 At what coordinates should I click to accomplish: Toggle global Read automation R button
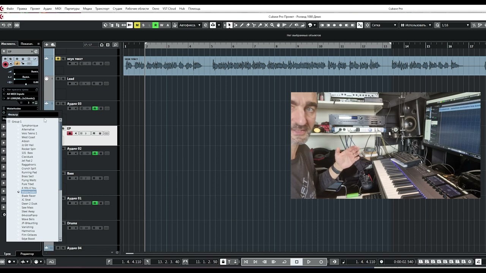[155, 25]
